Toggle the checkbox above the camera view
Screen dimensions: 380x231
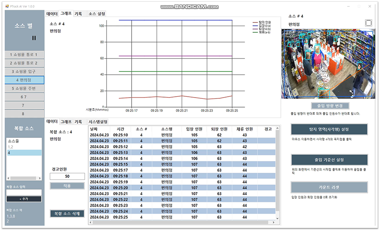[x=369, y=23]
